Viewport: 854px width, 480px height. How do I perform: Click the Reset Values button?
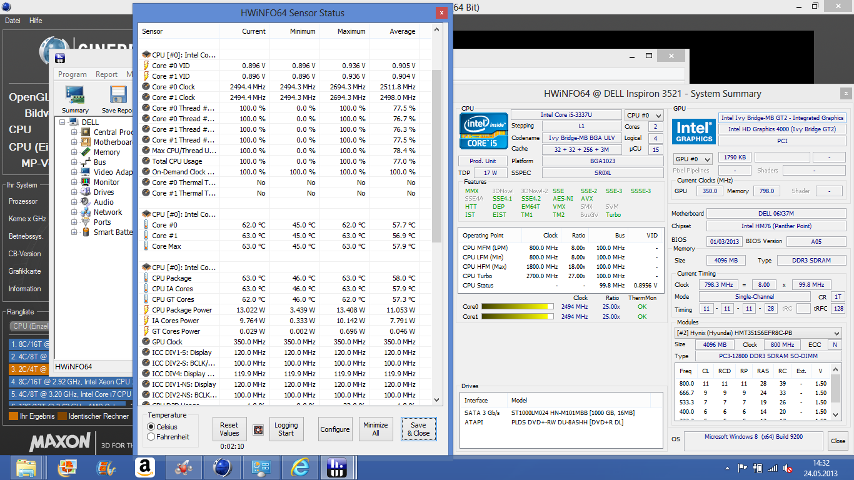229,429
